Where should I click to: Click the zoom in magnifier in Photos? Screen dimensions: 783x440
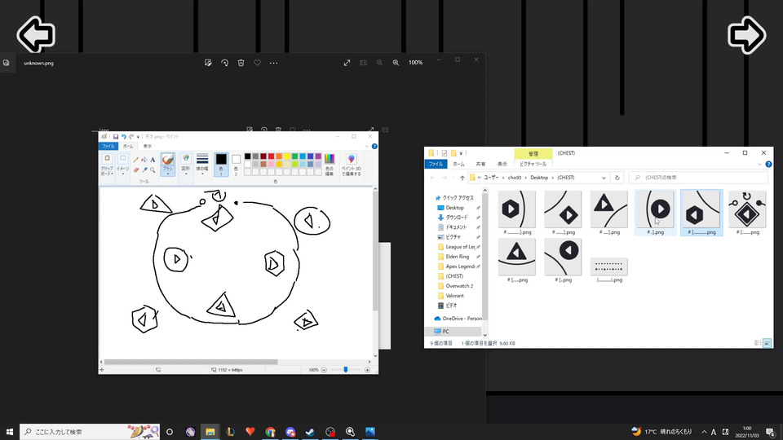[x=396, y=63]
